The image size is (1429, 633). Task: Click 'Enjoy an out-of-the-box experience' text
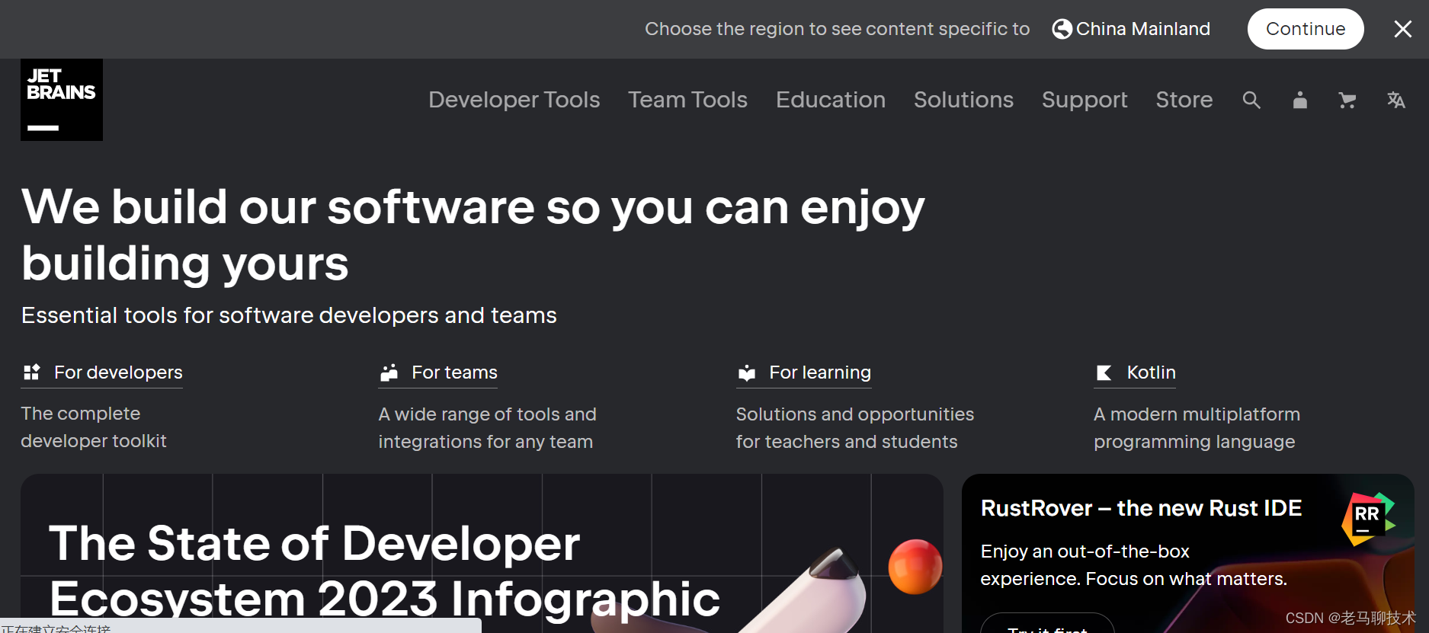pyautogui.click(x=1133, y=565)
